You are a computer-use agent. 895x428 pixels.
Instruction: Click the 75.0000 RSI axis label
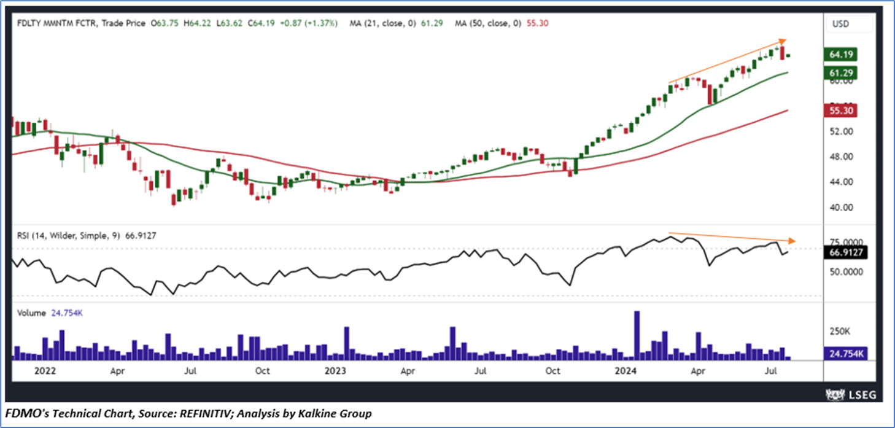pos(846,242)
